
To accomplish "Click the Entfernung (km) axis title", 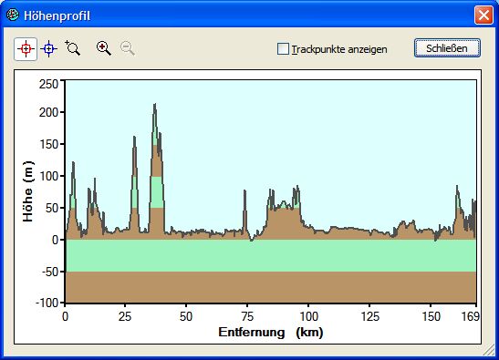I will [x=271, y=333].
